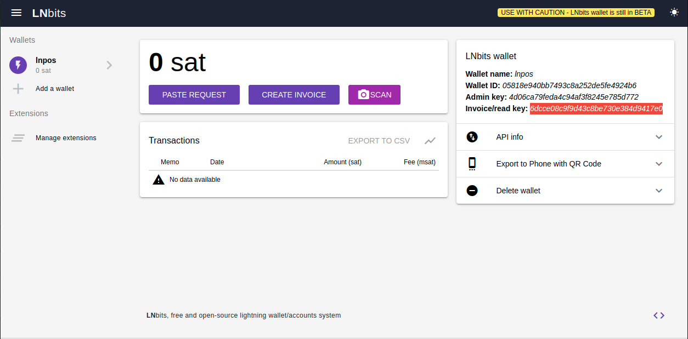
Task: Click the beta caution yellow badge
Action: [576, 13]
